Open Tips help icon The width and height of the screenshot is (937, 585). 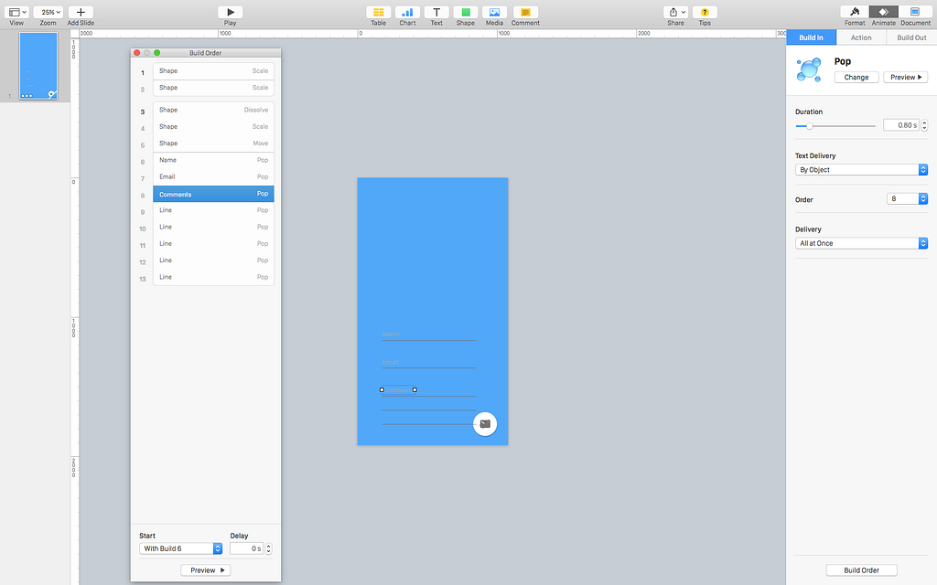coord(705,12)
